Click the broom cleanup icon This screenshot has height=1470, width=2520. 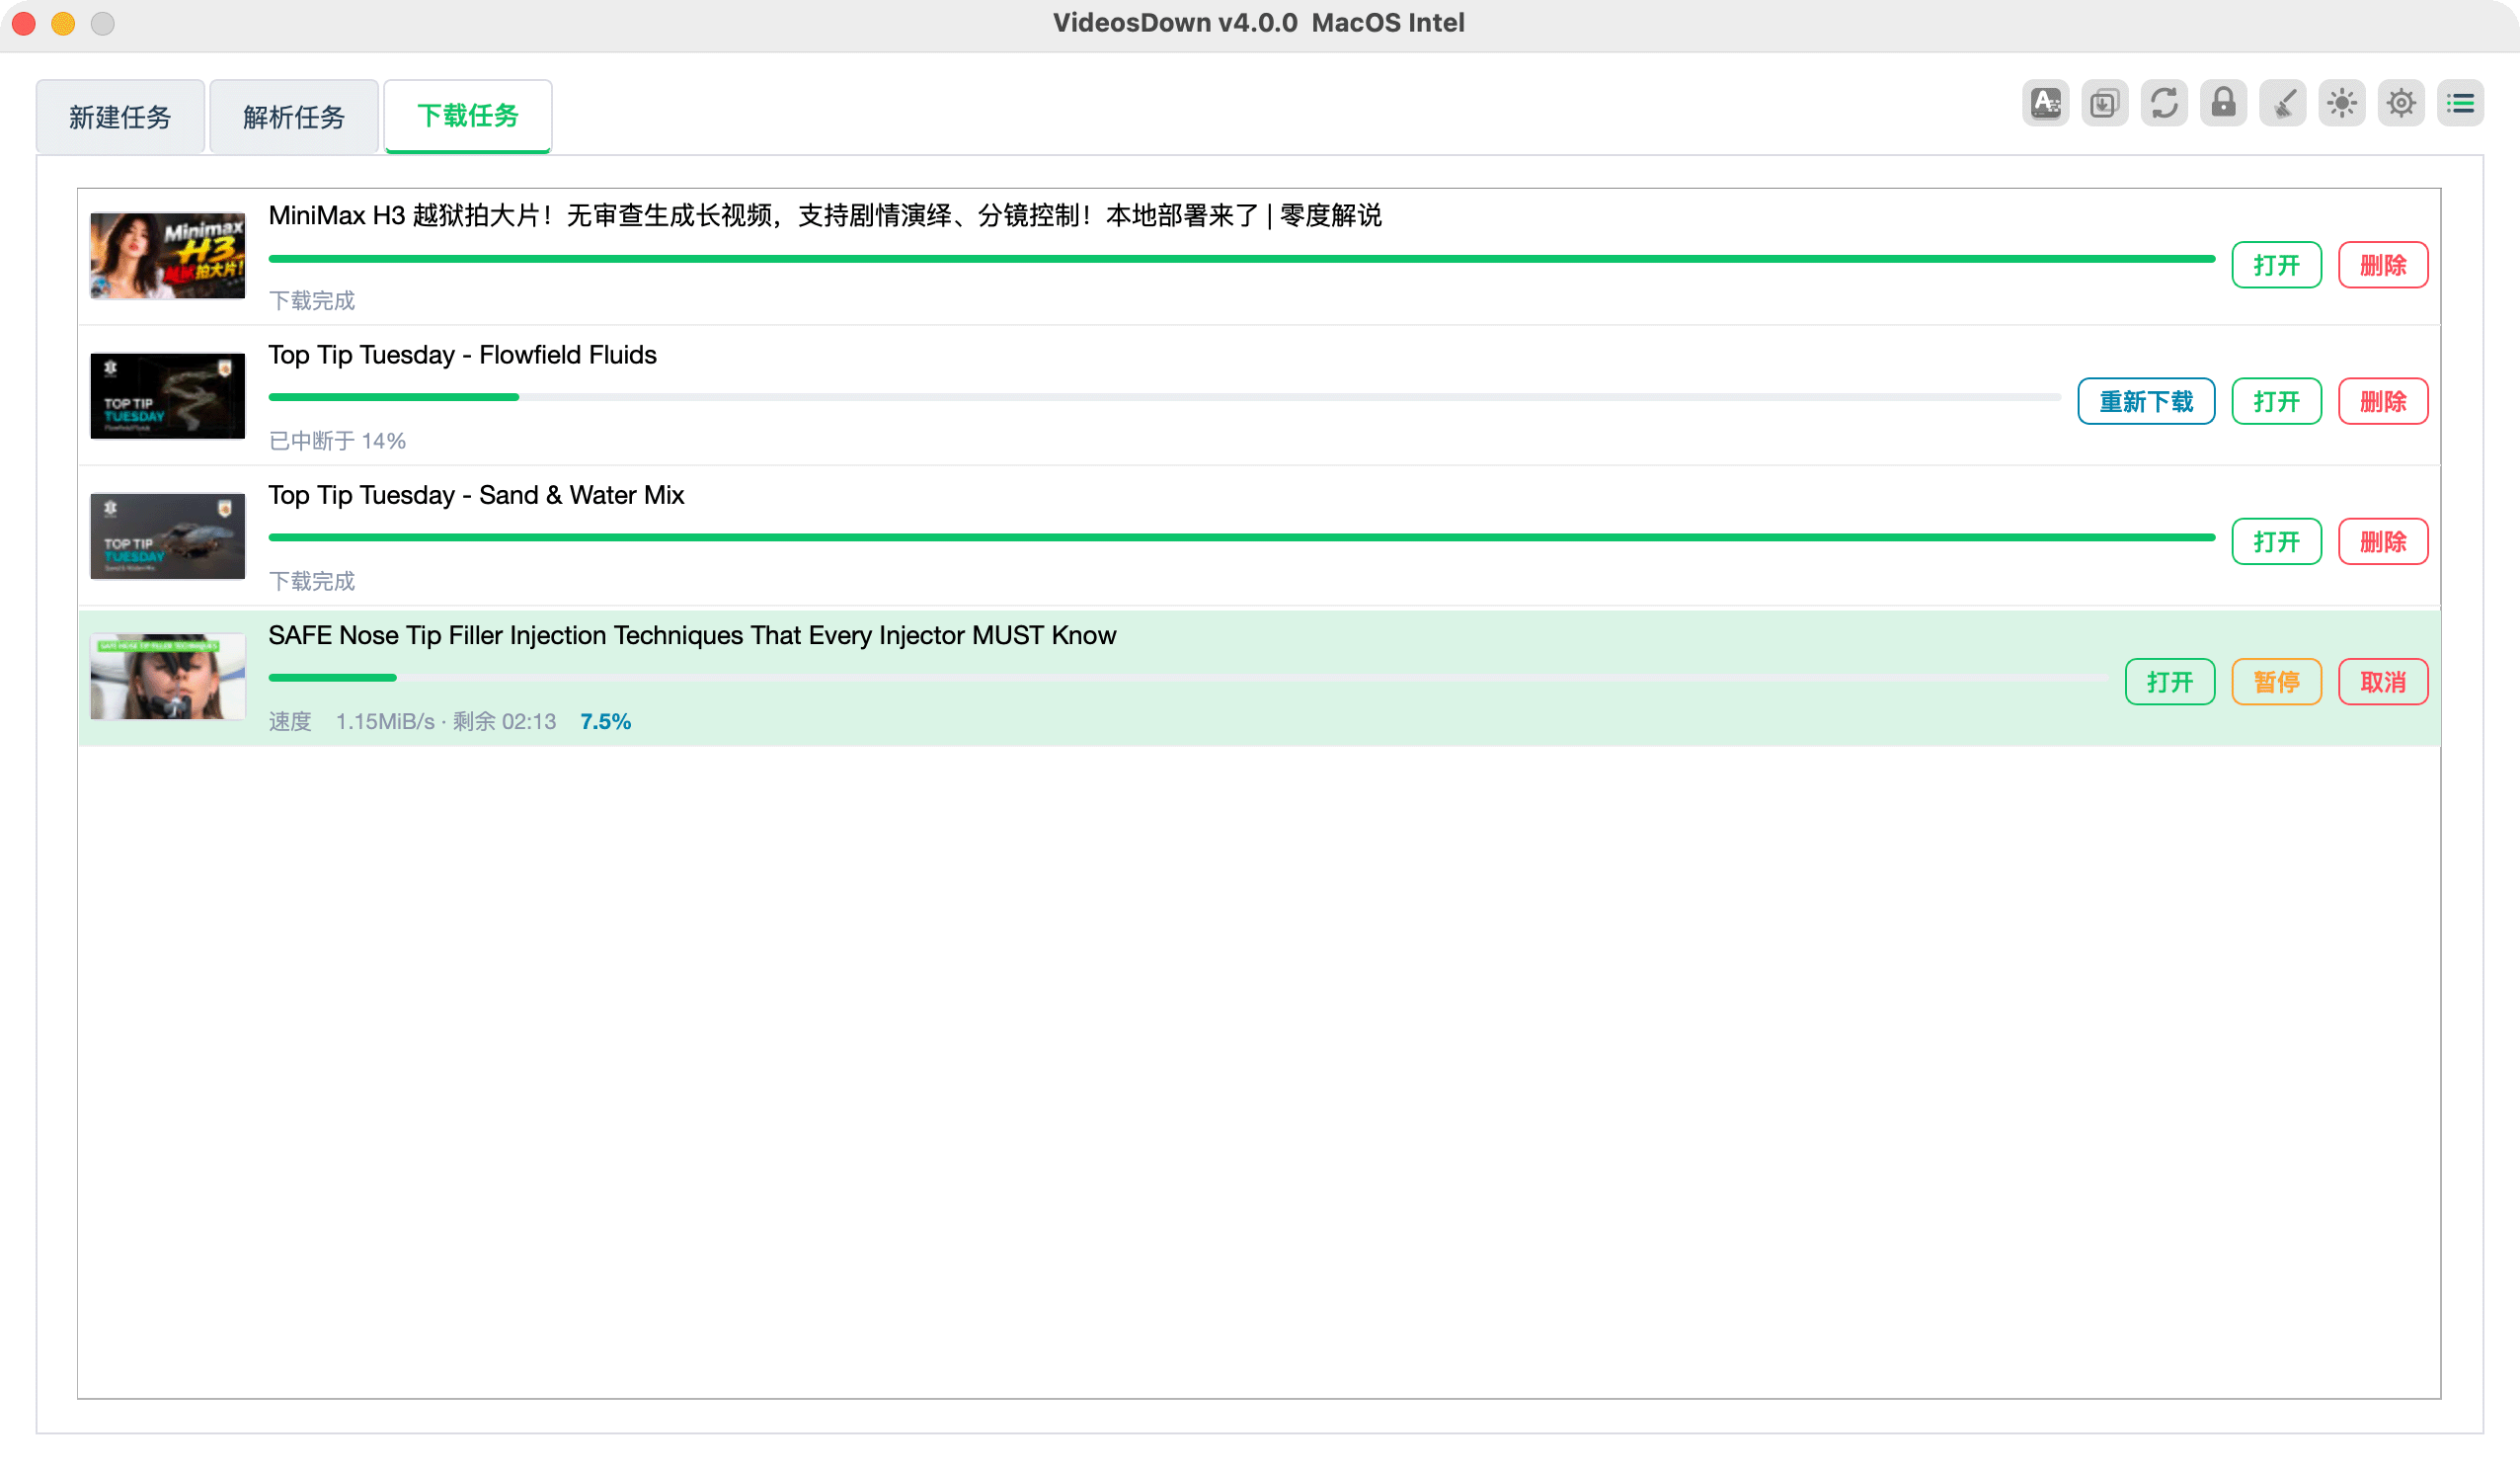pos(2282,103)
